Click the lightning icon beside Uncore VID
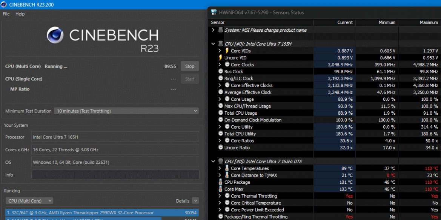This screenshot has width=441, height=220. [x=220, y=58]
